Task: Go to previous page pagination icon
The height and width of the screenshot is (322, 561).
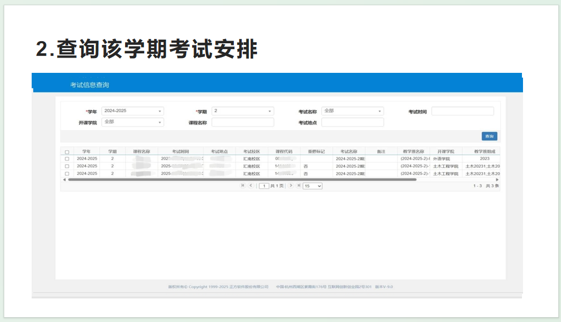Action: tap(251, 185)
